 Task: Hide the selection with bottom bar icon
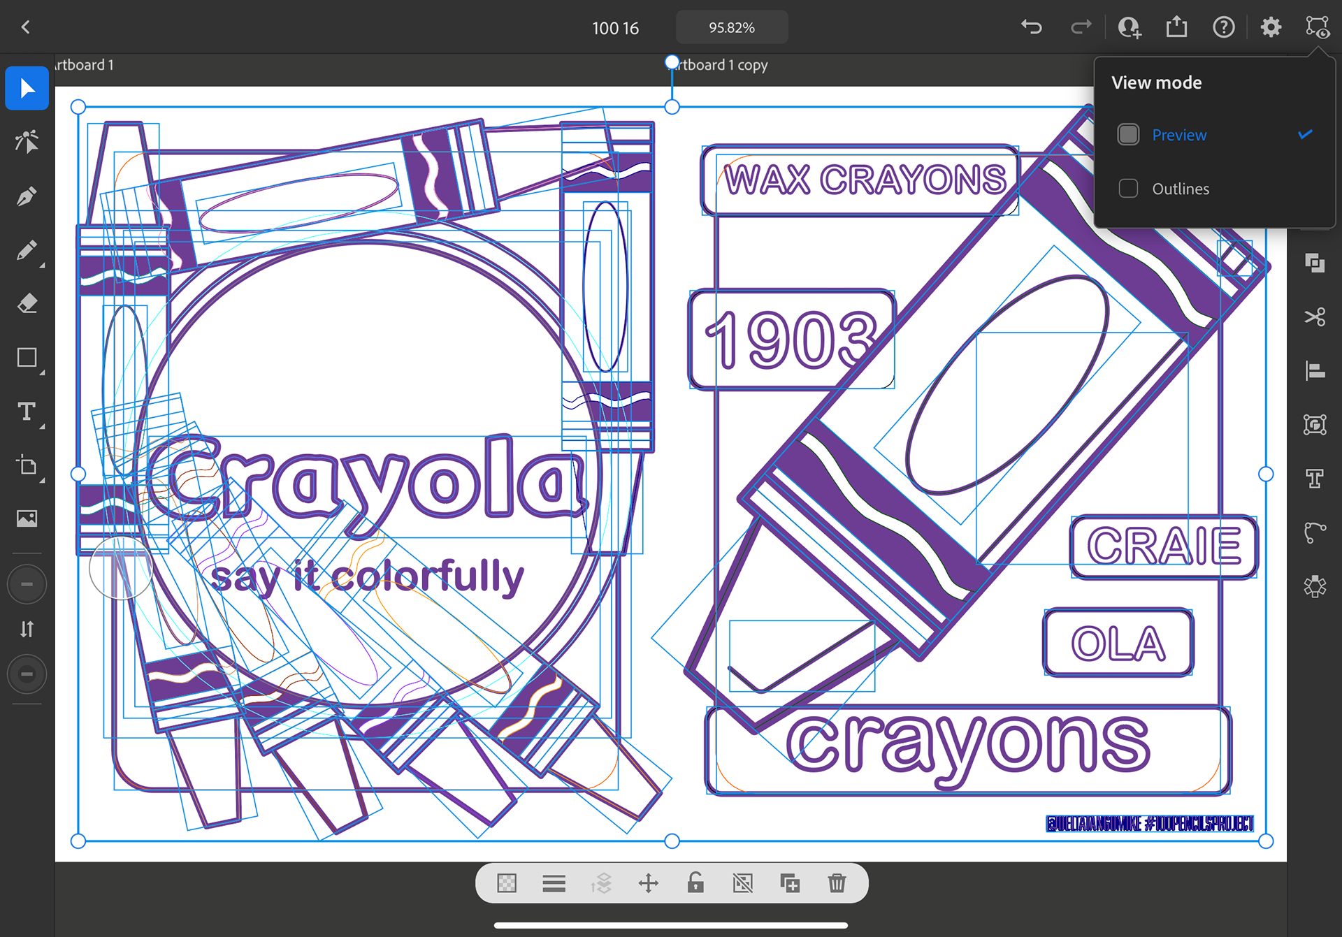743,883
